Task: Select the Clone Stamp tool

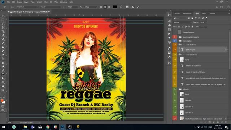Action: [x=3, y=47]
